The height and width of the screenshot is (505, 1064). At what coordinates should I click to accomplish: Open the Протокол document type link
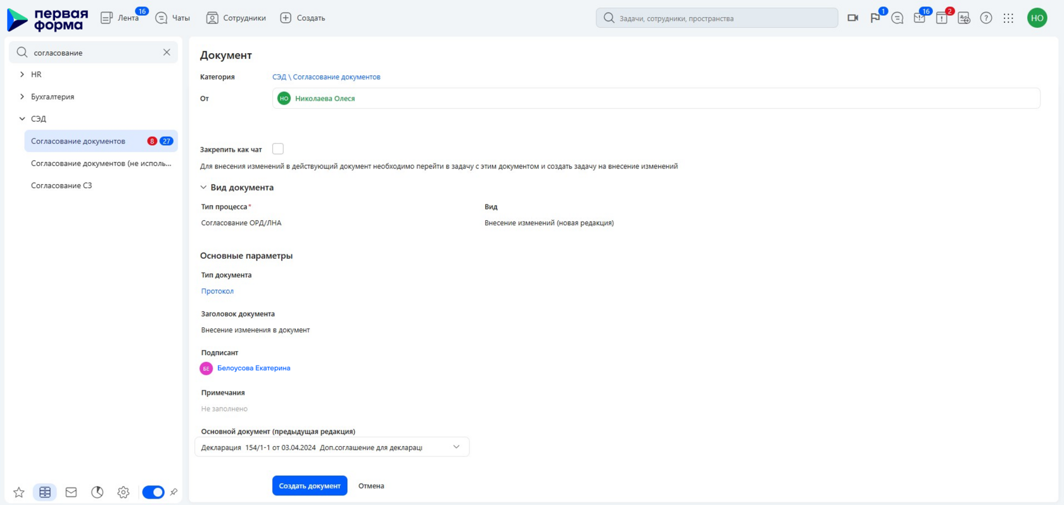click(x=217, y=291)
